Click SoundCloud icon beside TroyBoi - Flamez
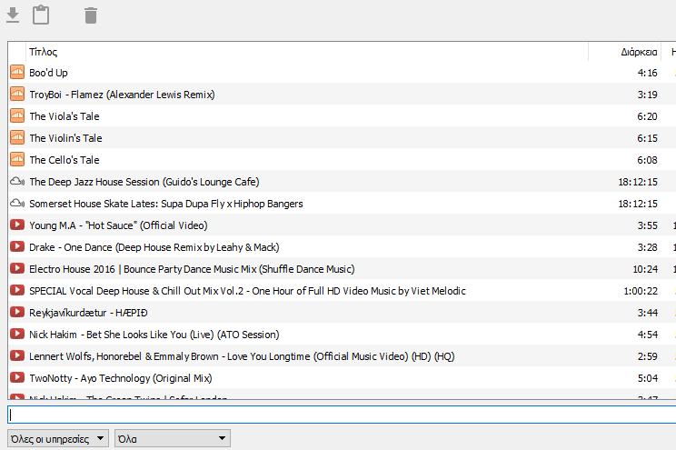The image size is (676, 450). (17, 94)
